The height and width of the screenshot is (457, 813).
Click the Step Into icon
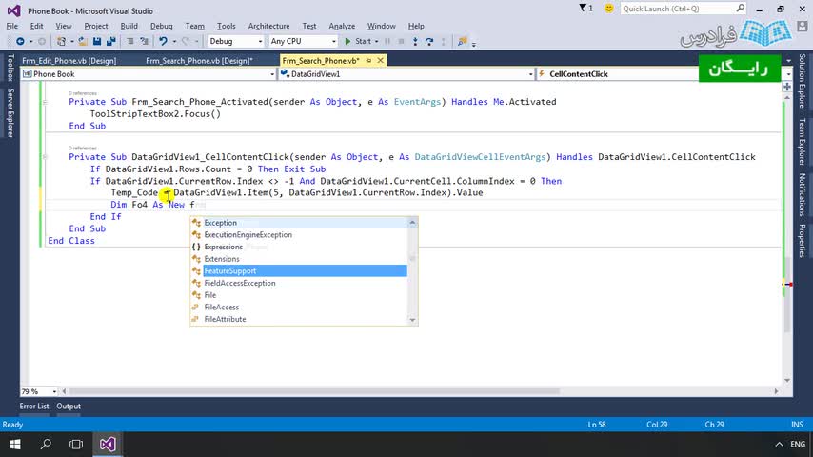pyautogui.click(x=415, y=41)
